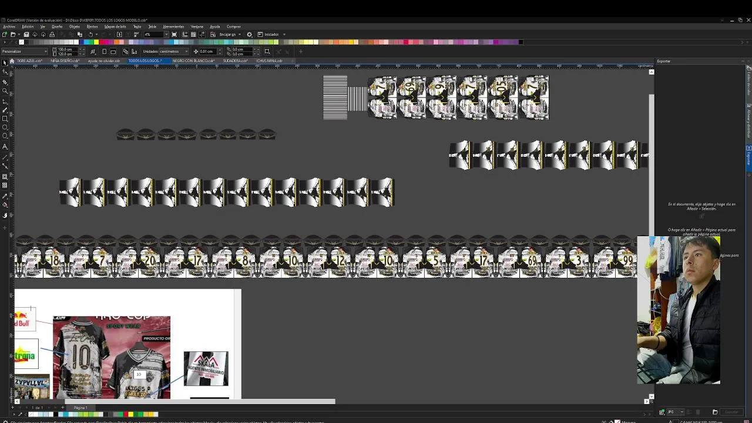
Task: Choose the no-fill X swatch
Action: pyautogui.click(x=21, y=42)
